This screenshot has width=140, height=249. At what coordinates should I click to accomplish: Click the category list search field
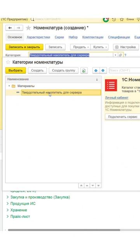[124, 70]
